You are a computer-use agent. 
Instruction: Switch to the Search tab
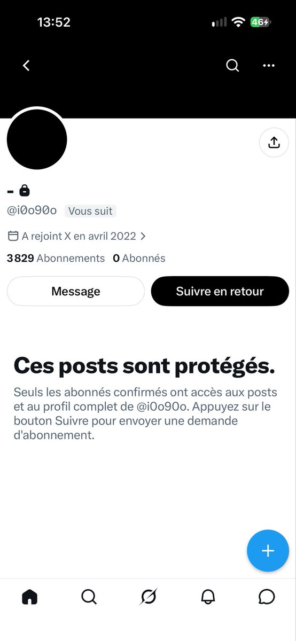(89, 596)
